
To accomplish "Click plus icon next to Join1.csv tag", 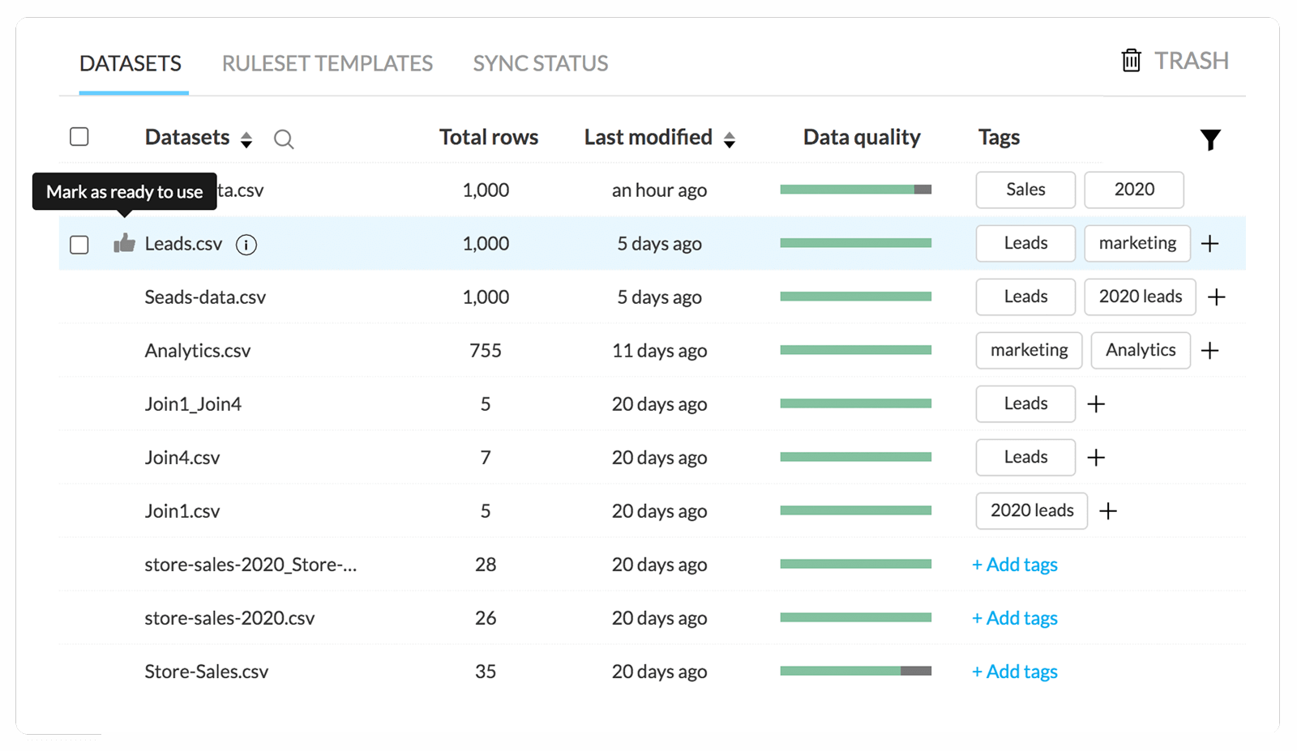I will pyautogui.click(x=1107, y=511).
